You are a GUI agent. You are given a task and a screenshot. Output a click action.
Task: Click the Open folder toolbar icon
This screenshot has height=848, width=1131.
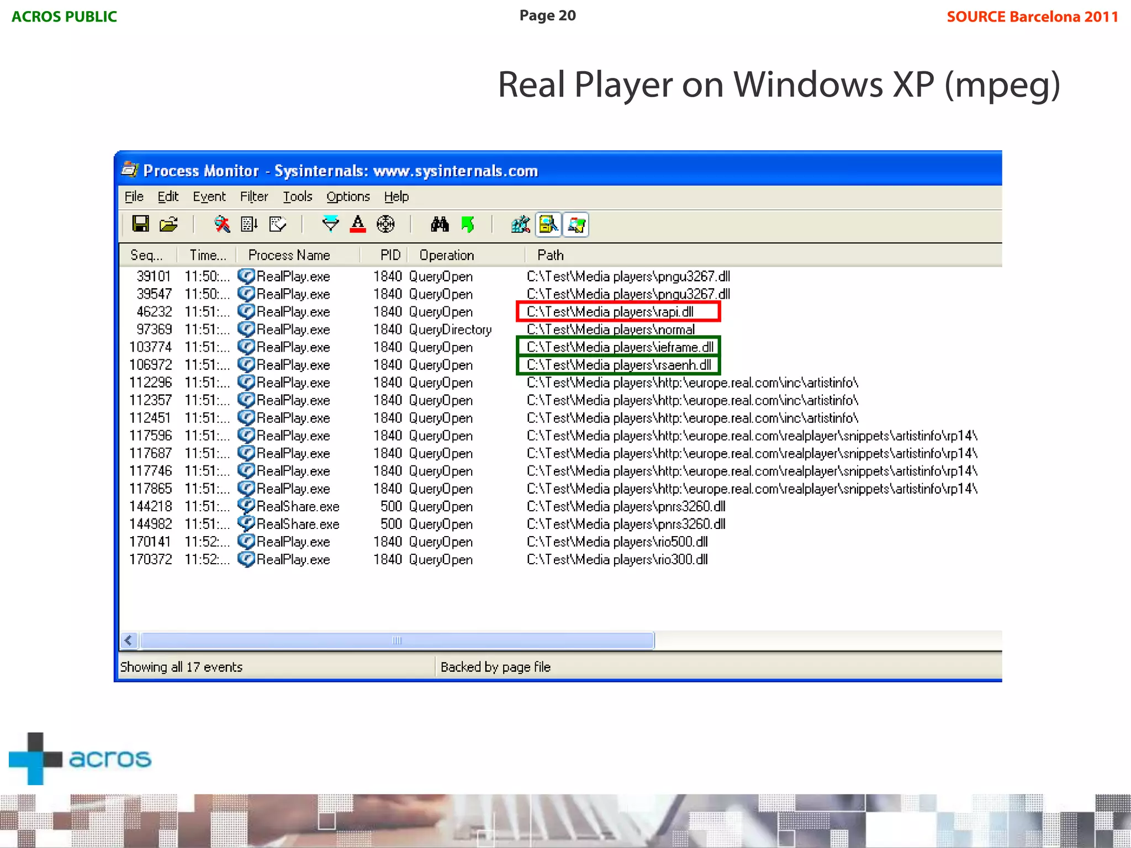(168, 224)
